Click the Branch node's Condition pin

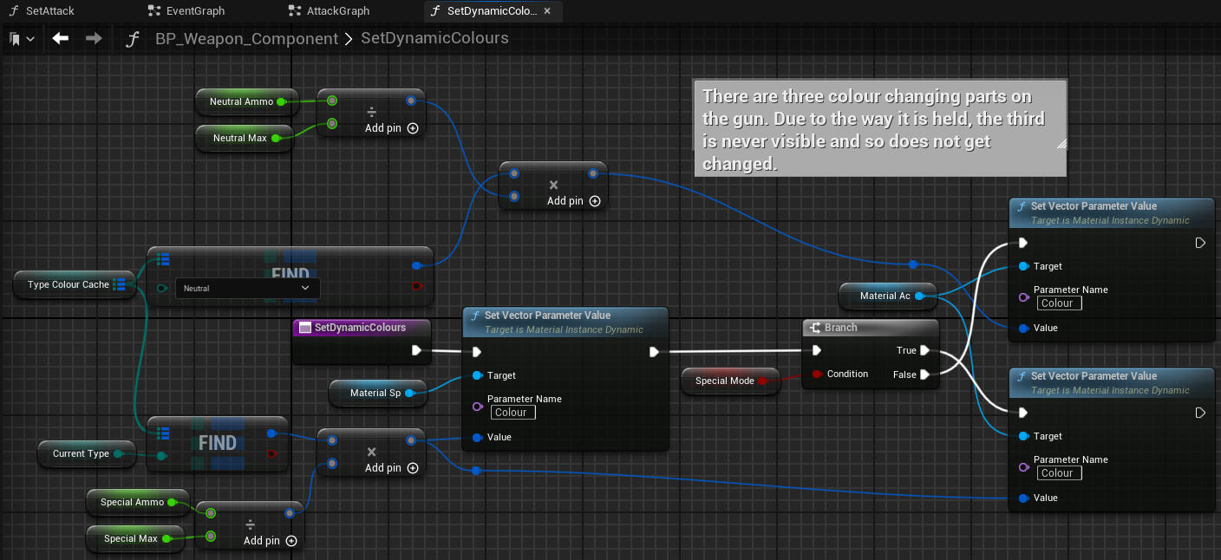(x=816, y=374)
